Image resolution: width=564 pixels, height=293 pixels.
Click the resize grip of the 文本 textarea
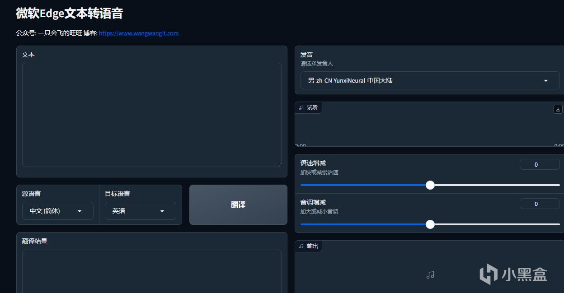[278, 164]
